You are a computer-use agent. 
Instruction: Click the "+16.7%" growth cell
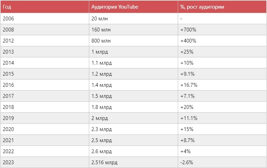tap(189, 85)
